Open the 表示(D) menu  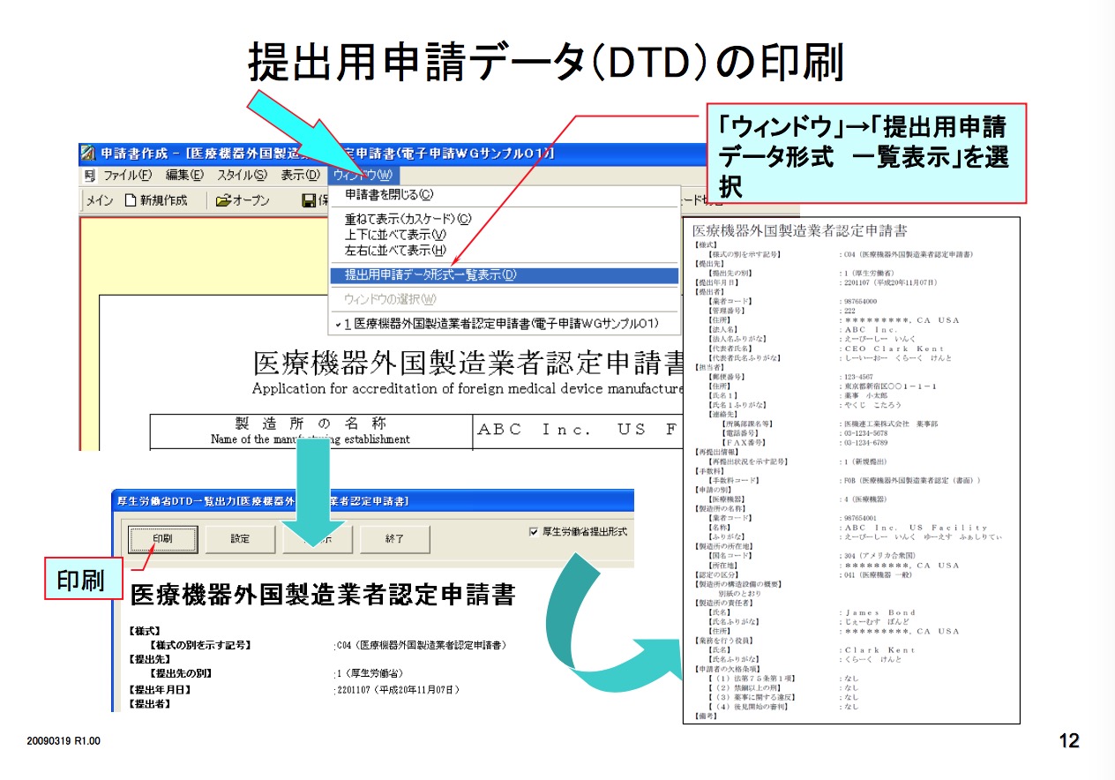coord(300,176)
